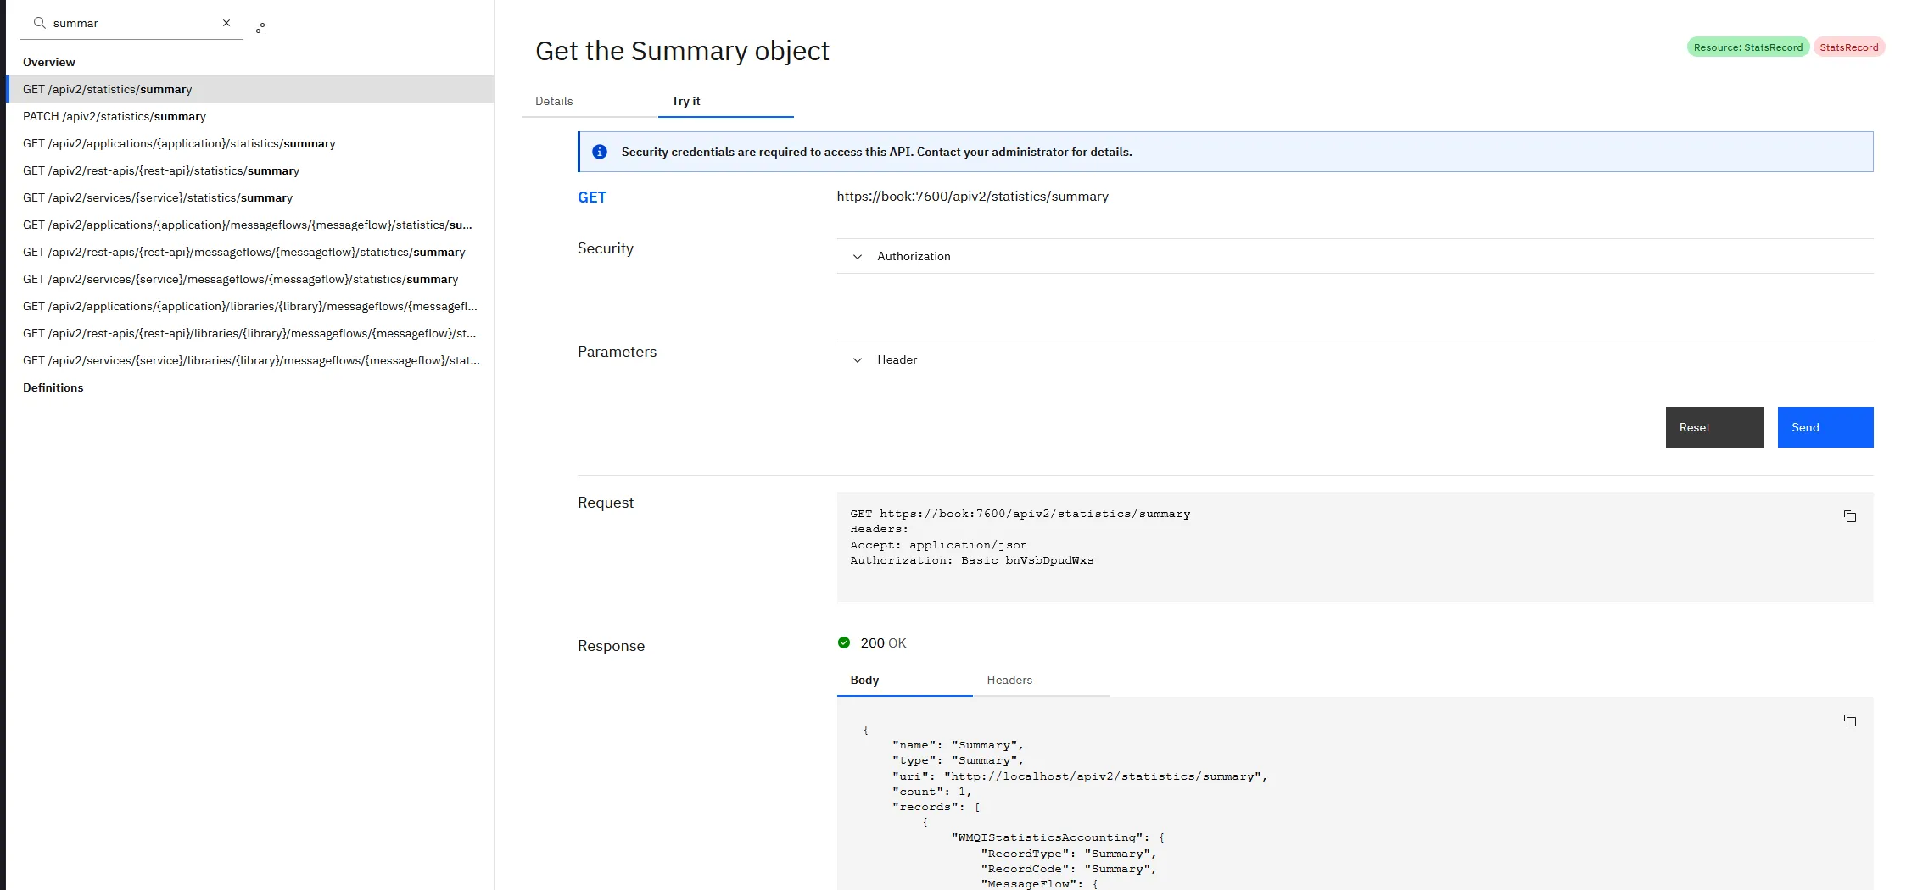Screen dimensions: 1906x890
Task: Open GET services messageflows statistics summary
Action: tap(250, 279)
